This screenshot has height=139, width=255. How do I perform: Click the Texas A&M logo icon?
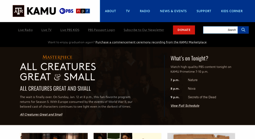point(18,11)
